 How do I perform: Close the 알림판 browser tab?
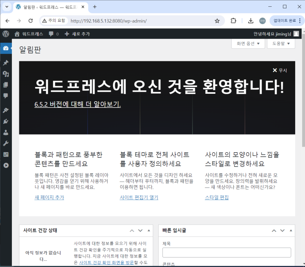click(x=83, y=7)
